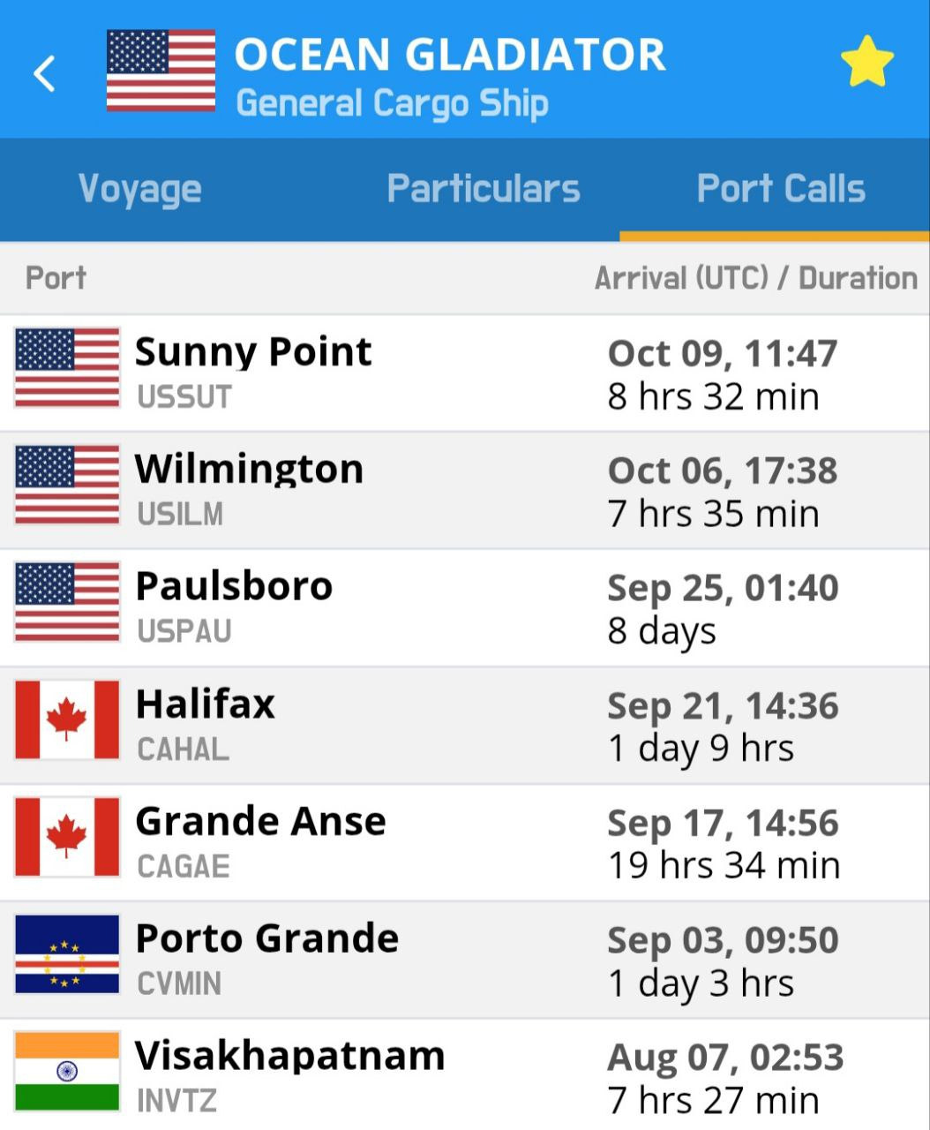
Task: Tap the flag icon next to Sunny Point
Action: [x=67, y=368]
